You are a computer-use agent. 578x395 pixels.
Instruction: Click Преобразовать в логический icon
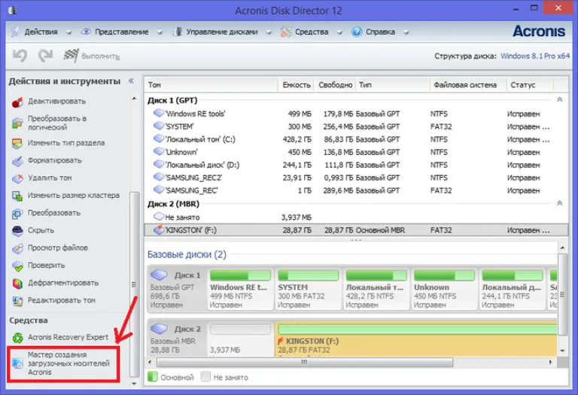[17, 123]
